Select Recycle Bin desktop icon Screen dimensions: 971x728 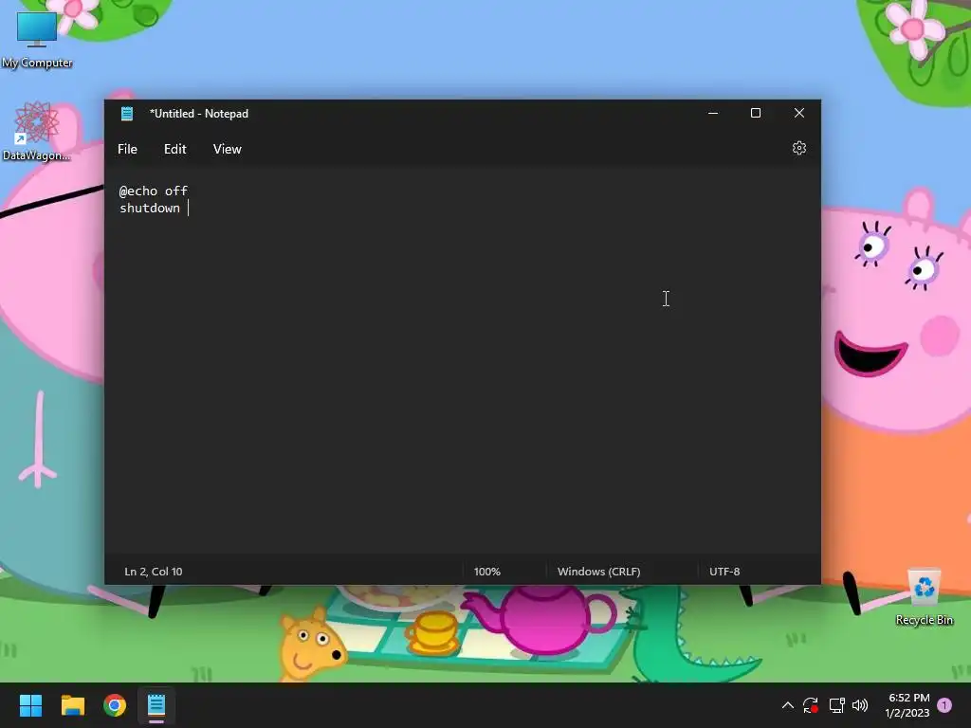tap(924, 597)
